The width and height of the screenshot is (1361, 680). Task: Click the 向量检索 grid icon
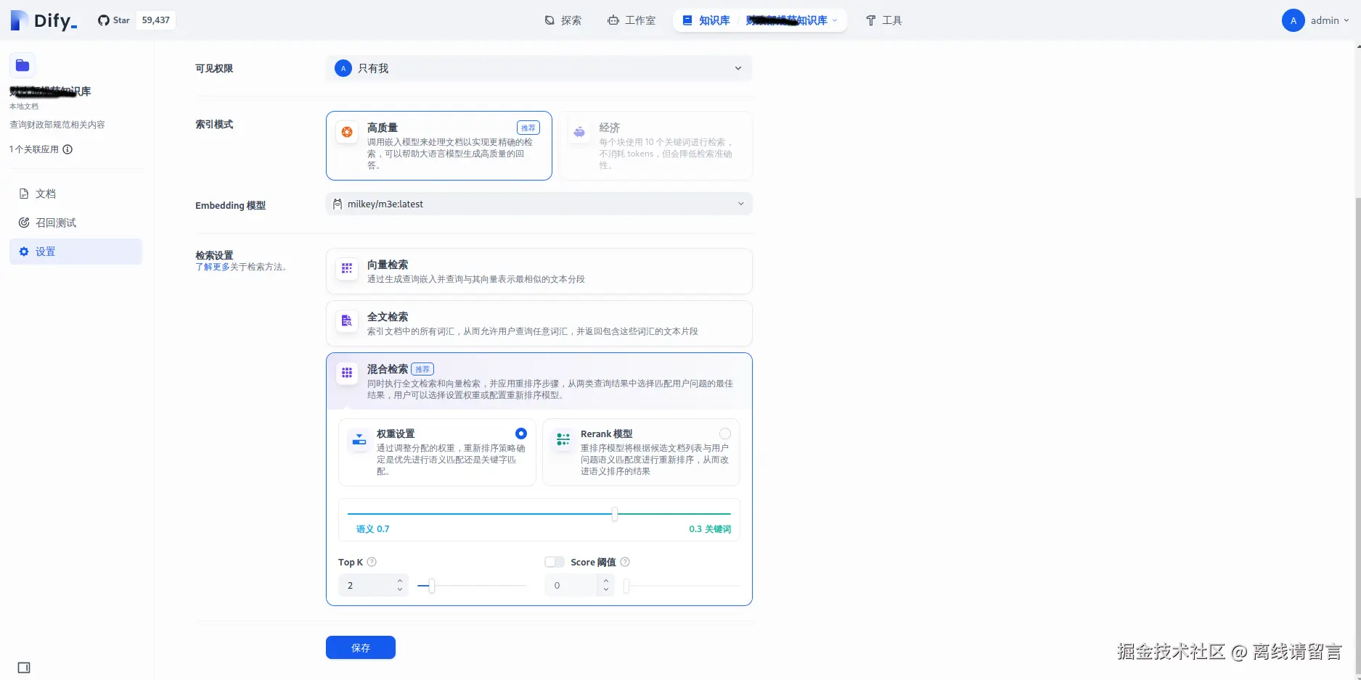pos(347,268)
